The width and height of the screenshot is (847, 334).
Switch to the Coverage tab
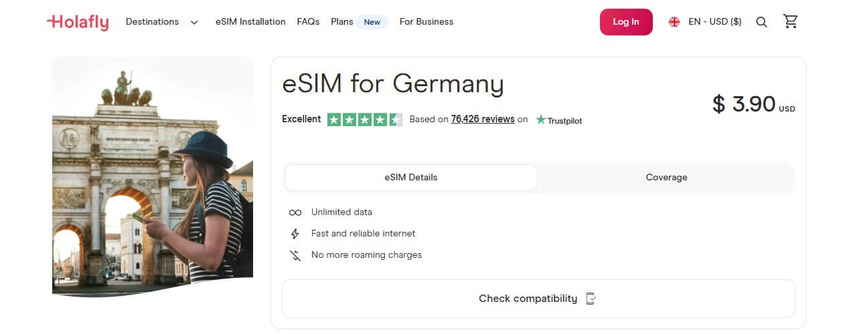click(x=666, y=178)
